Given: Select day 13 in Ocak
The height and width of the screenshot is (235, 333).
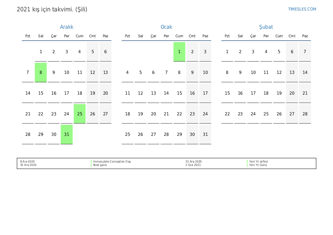Looking at the screenshot, I should [x=153, y=93].
